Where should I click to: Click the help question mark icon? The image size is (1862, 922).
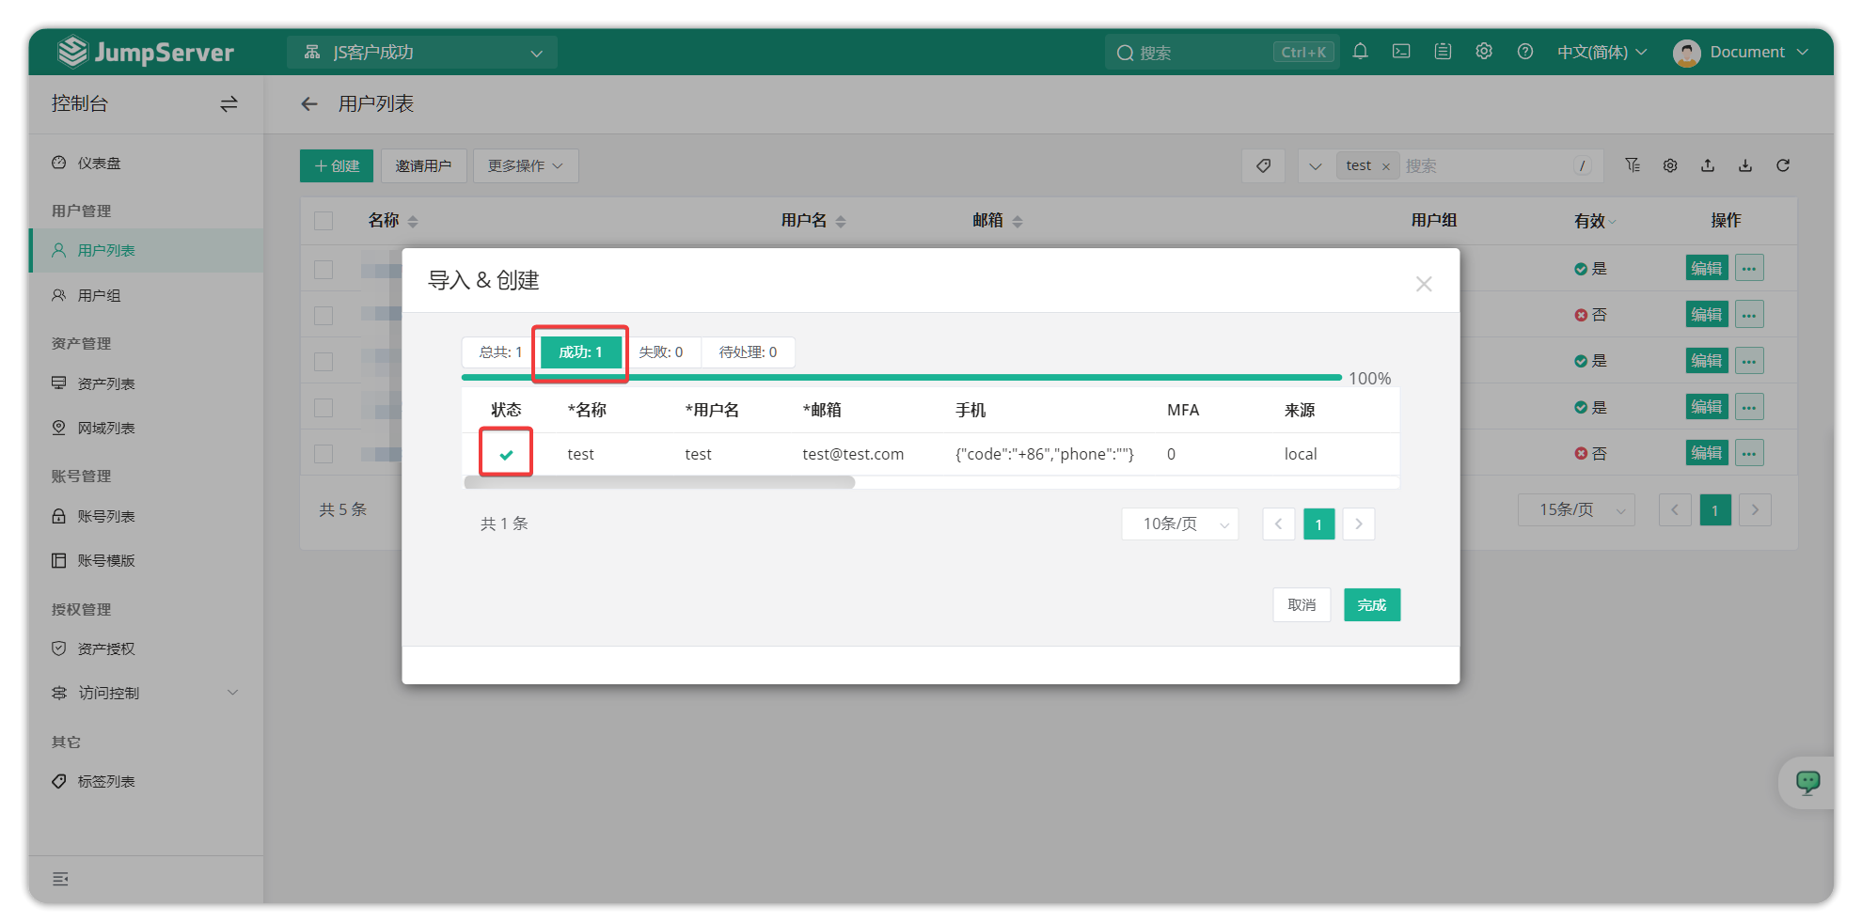(x=1525, y=52)
